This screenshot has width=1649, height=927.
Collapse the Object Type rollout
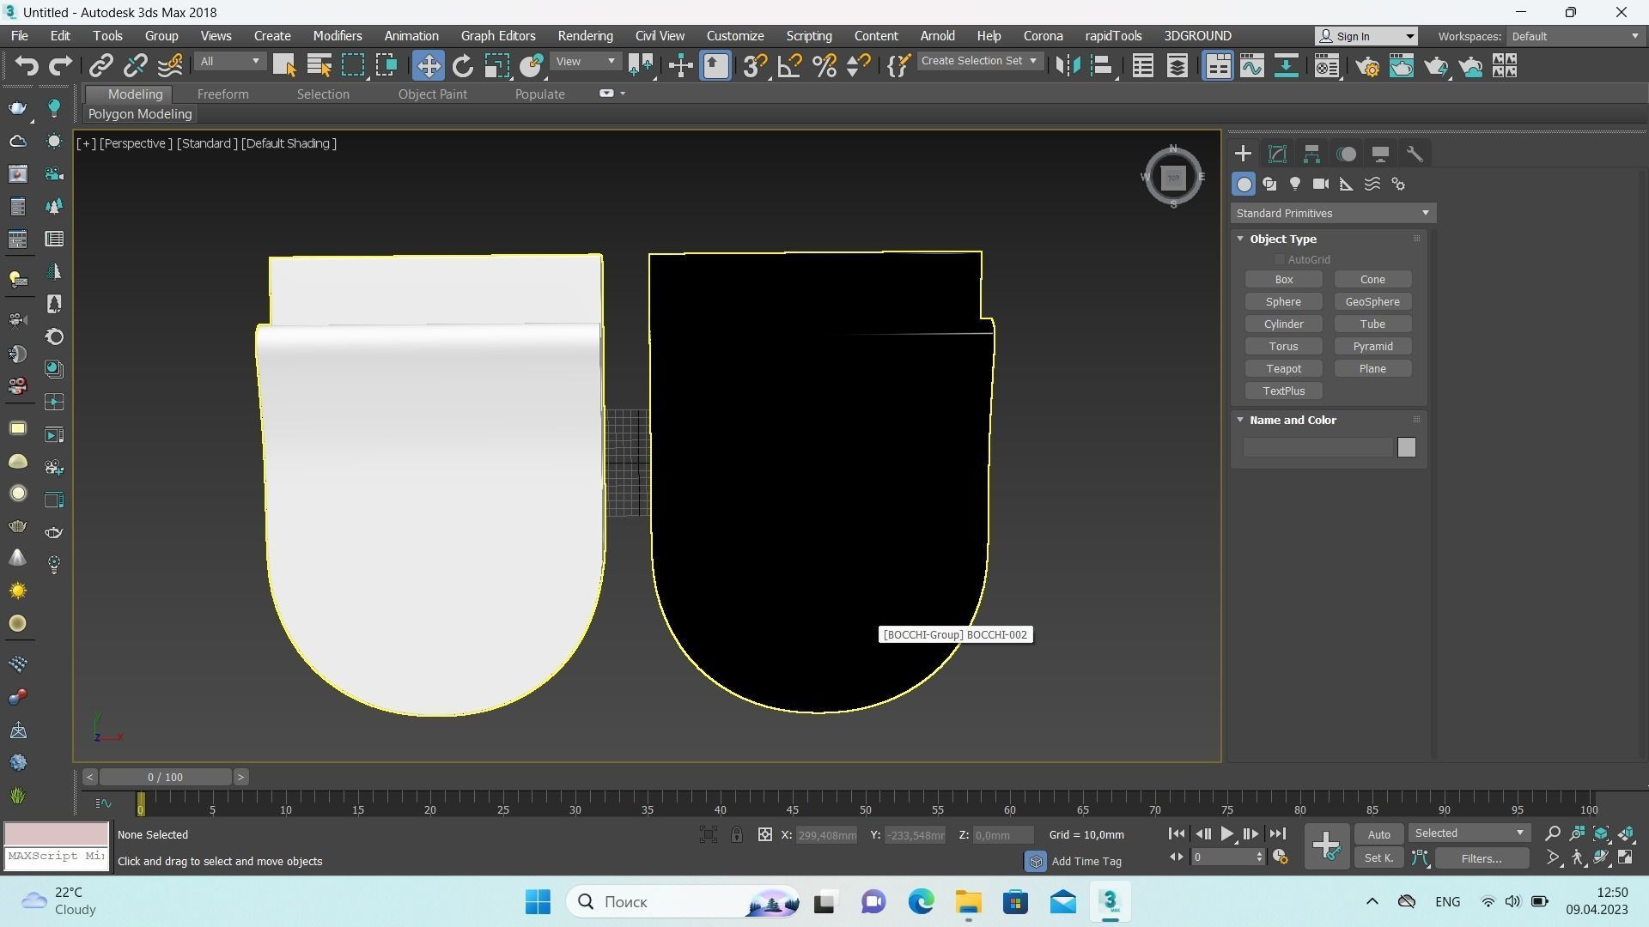coord(1282,239)
